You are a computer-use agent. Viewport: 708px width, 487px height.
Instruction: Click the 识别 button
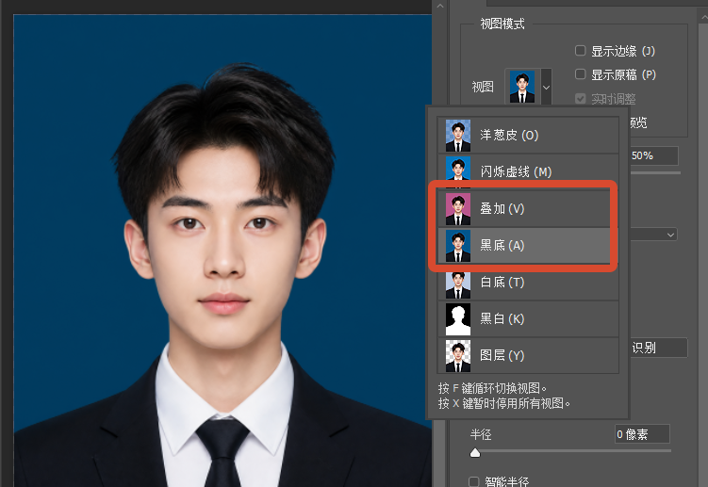658,348
